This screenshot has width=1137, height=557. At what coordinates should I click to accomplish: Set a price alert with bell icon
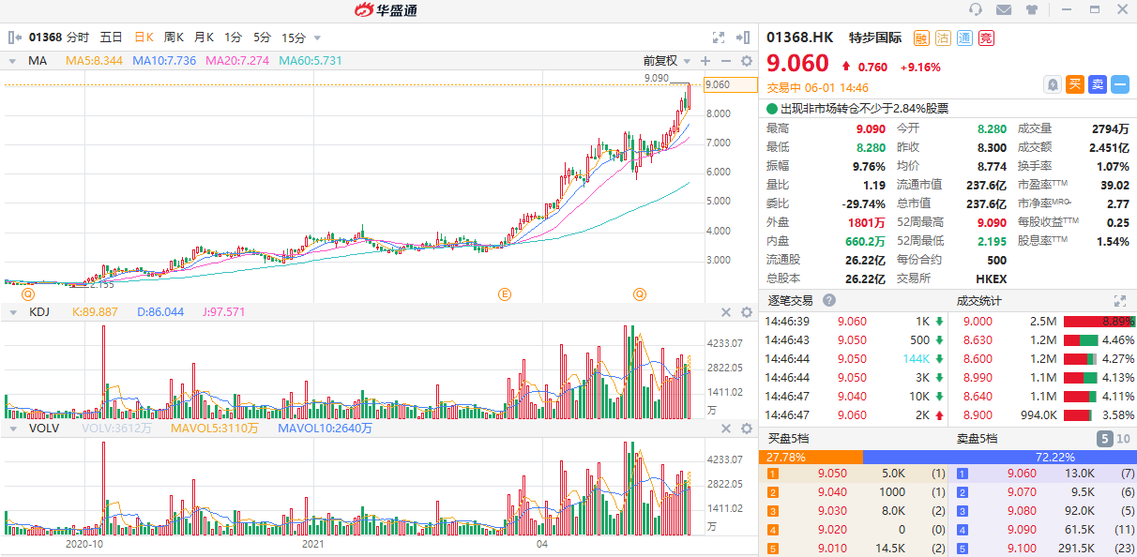tap(1053, 84)
